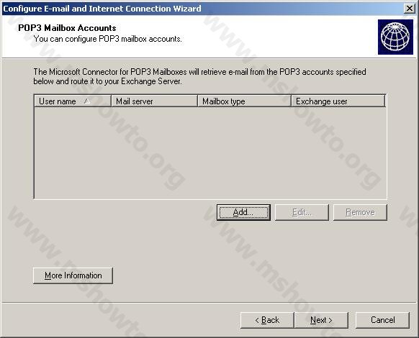
Task: Go to previous step with the Back button
Action: point(267,320)
